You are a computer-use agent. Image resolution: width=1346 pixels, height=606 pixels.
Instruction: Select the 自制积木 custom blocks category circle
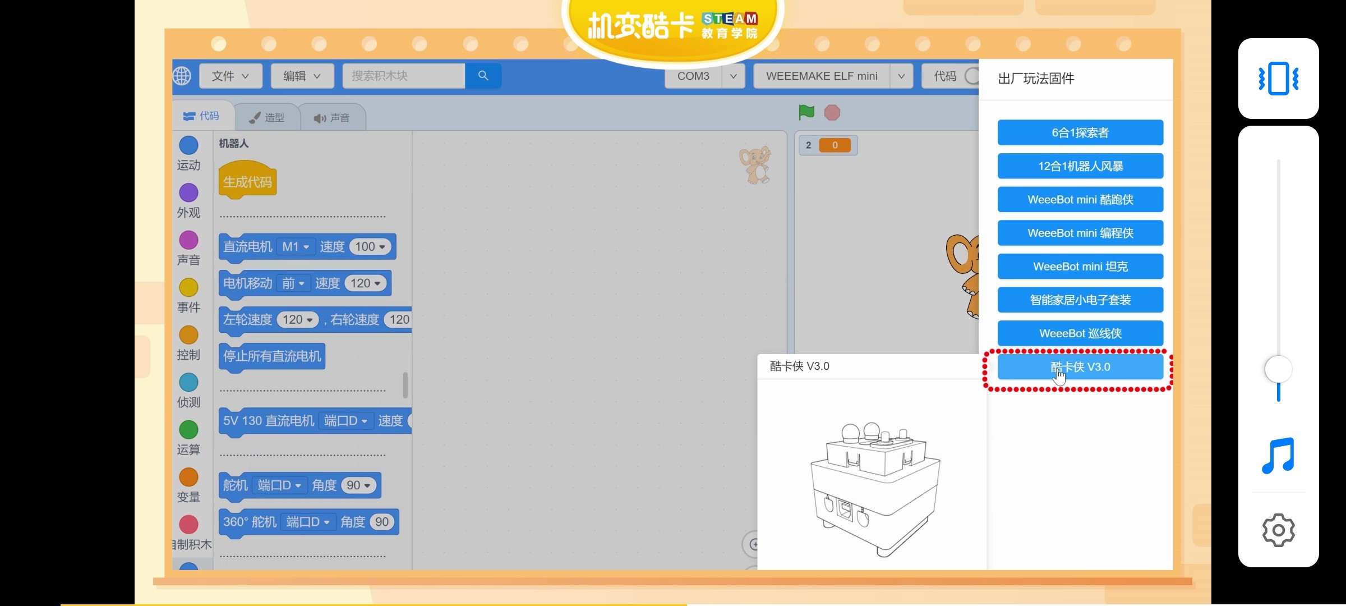click(x=188, y=525)
